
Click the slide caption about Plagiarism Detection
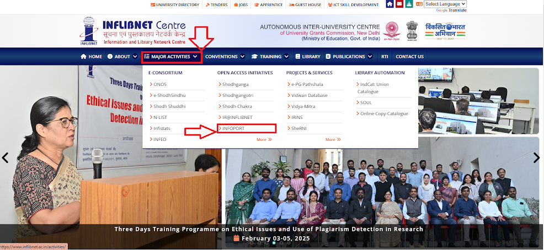pyautogui.click(x=269, y=229)
